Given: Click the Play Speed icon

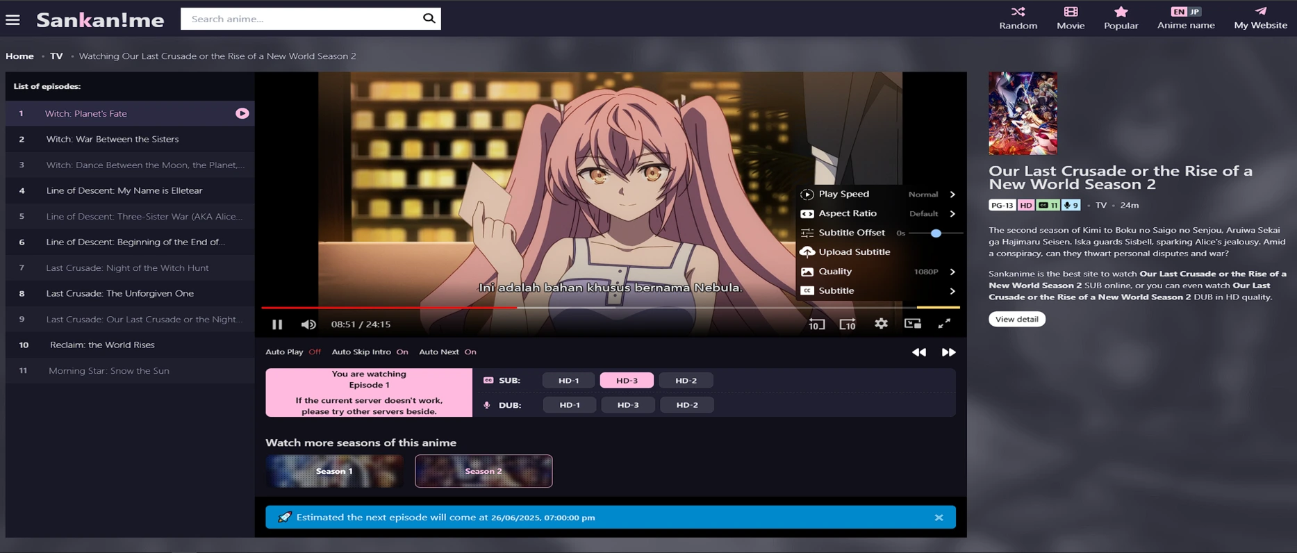Looking at the screenshot, I should point(807,195).
